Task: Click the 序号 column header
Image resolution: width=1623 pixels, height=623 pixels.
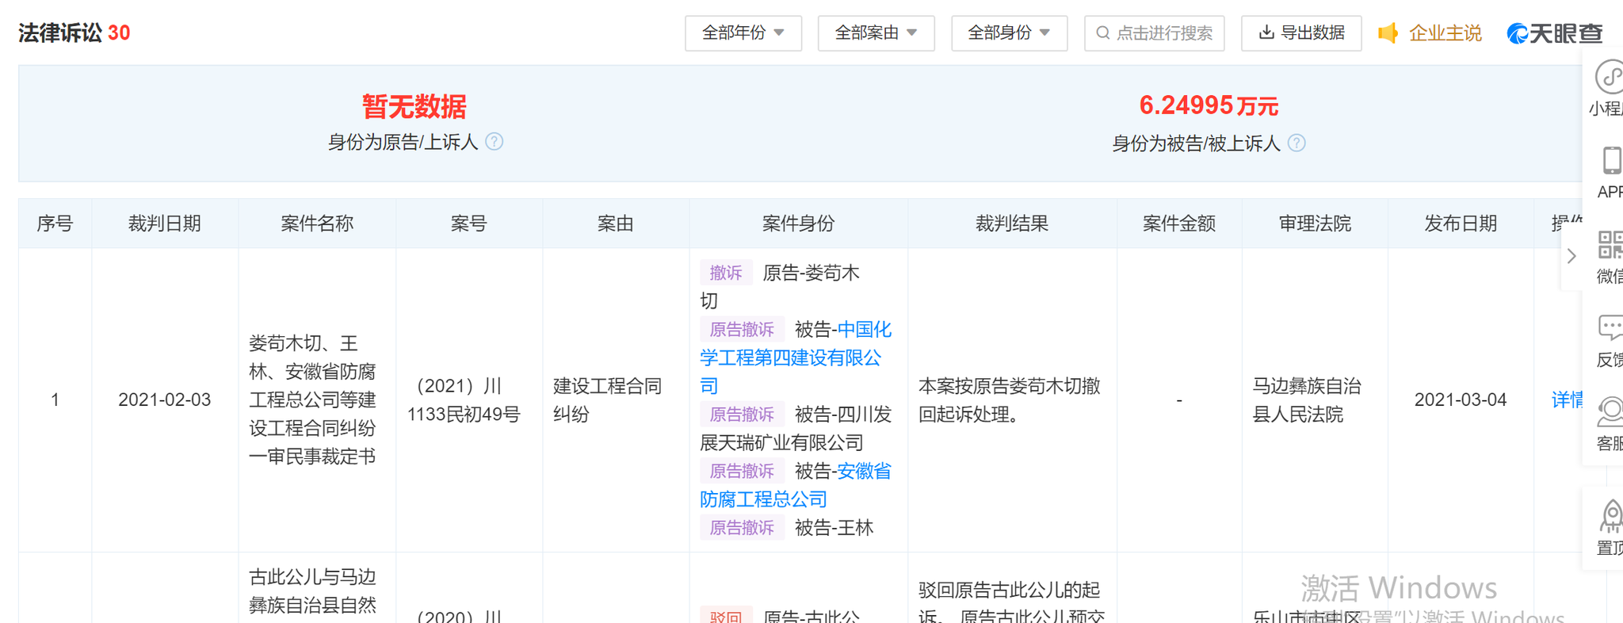Action: [55, 224]
